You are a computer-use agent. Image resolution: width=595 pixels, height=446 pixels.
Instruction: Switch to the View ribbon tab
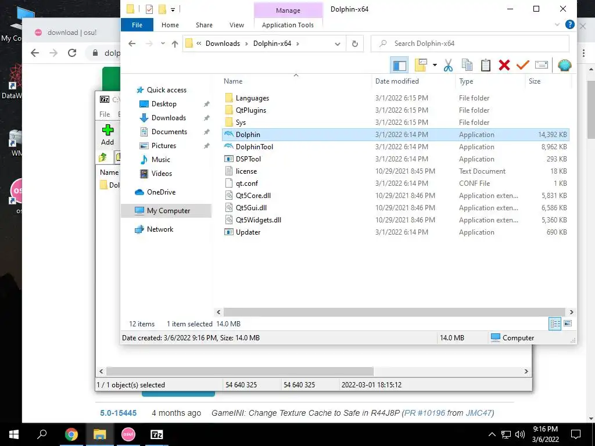[x=237, y=25]
